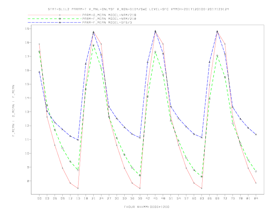The image size is (279, 216).
Task: Click x-axis tick label 54
Action: (179, 198)
